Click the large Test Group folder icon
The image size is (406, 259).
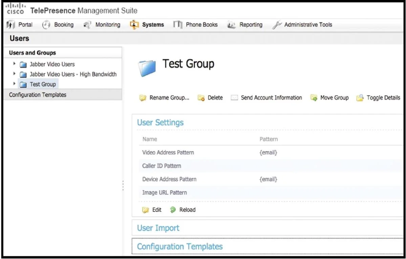147,68
